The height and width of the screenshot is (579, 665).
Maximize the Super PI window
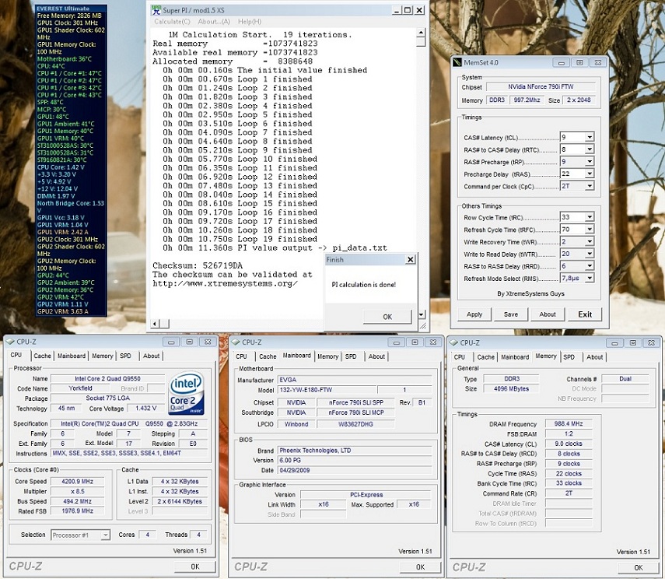407,10
